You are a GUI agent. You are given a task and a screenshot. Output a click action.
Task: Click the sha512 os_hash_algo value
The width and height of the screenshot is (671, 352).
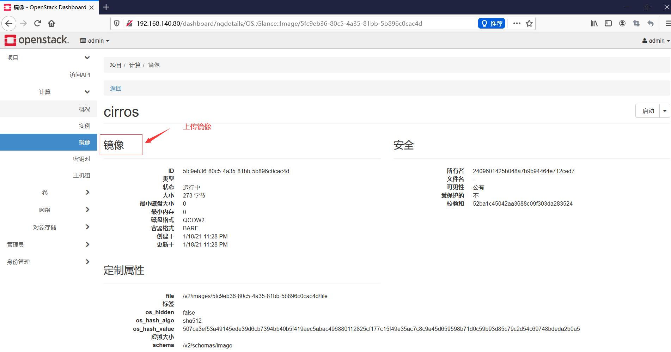click(192, 321)
